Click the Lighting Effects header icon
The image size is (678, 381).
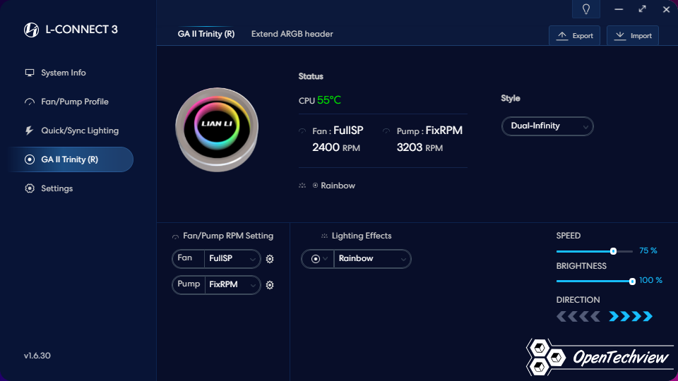324,236
